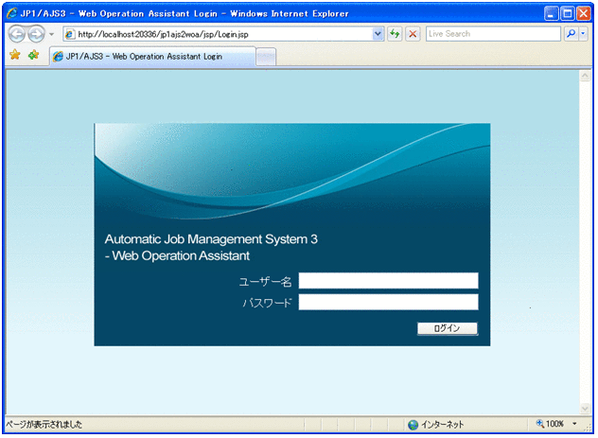Maximize the Internet Explorer window
Viewport: 598px width, 438px height.
pos(567,14)
